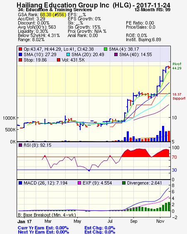Click the Discount: 0.00% text
187x234 pixels.
coord(34,23)
